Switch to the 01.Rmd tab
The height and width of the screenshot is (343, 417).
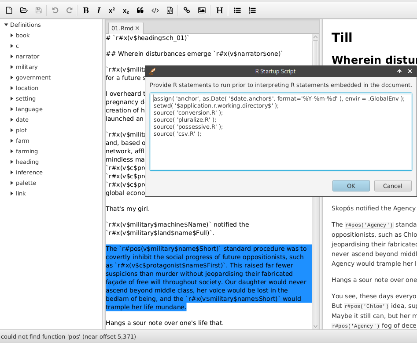[122, 27]
